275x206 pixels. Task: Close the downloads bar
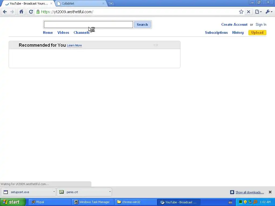coord(270,192)
